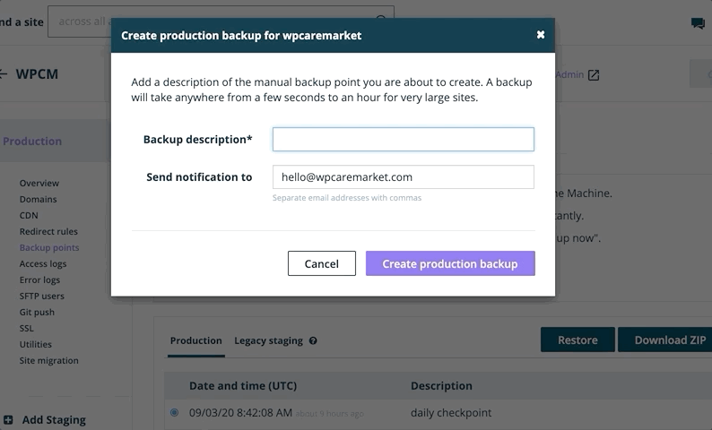Open the Admin external link icon
Viewport: 712px width, 430px height.
click(594, 75)
